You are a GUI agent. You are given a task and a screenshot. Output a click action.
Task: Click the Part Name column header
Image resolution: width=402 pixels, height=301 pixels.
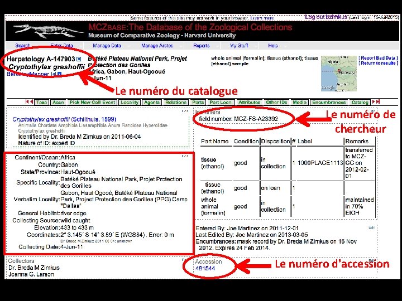[215, 141]
